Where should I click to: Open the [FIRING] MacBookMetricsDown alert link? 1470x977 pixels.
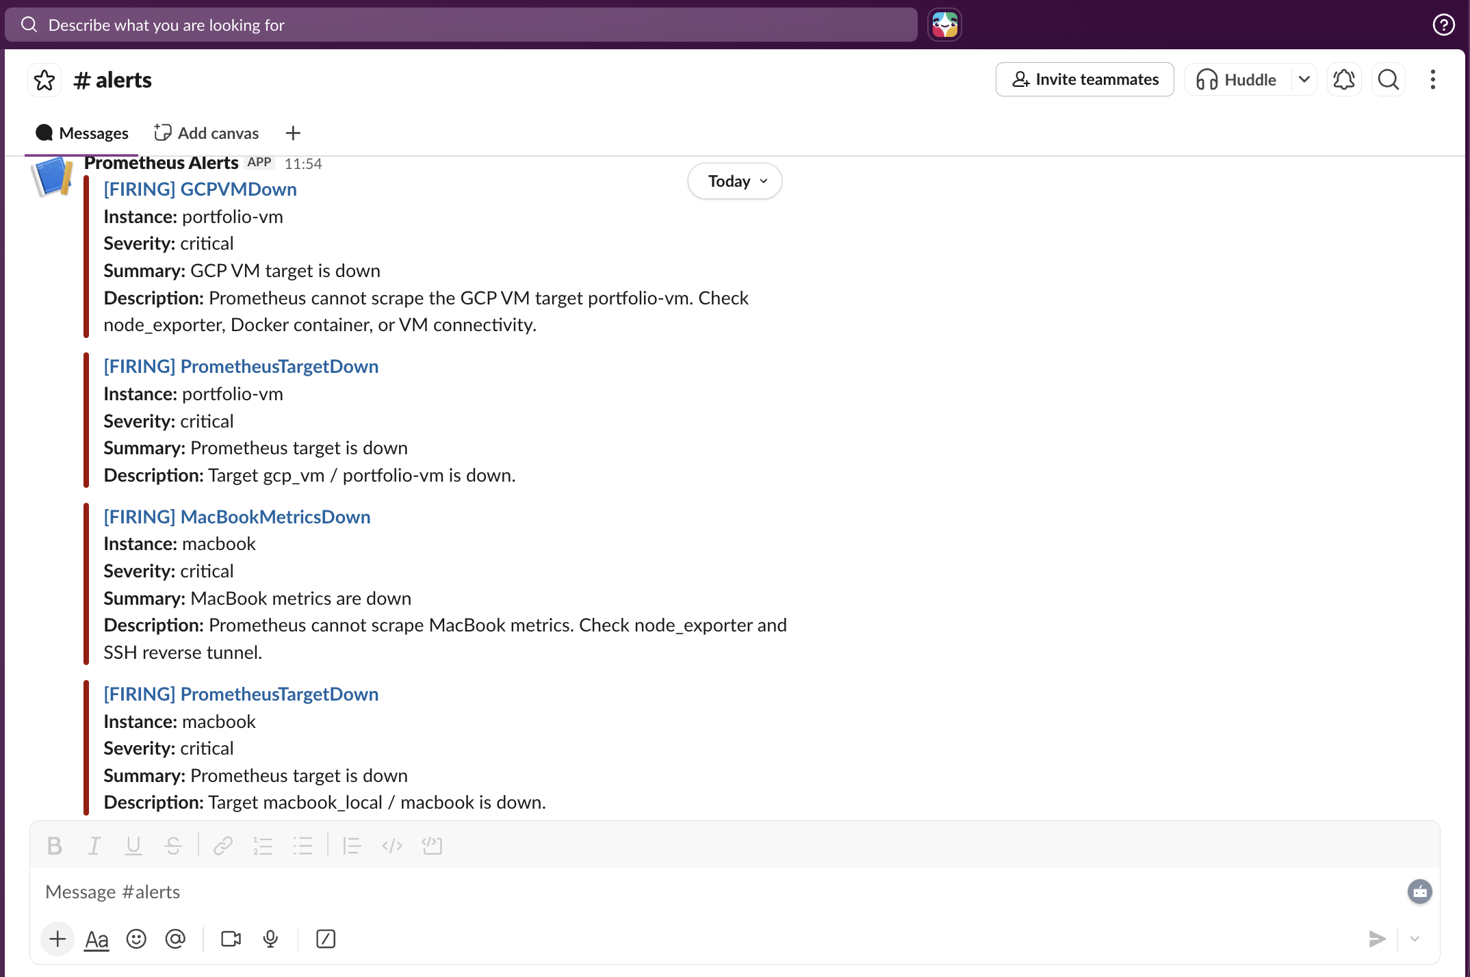point(237,517)
